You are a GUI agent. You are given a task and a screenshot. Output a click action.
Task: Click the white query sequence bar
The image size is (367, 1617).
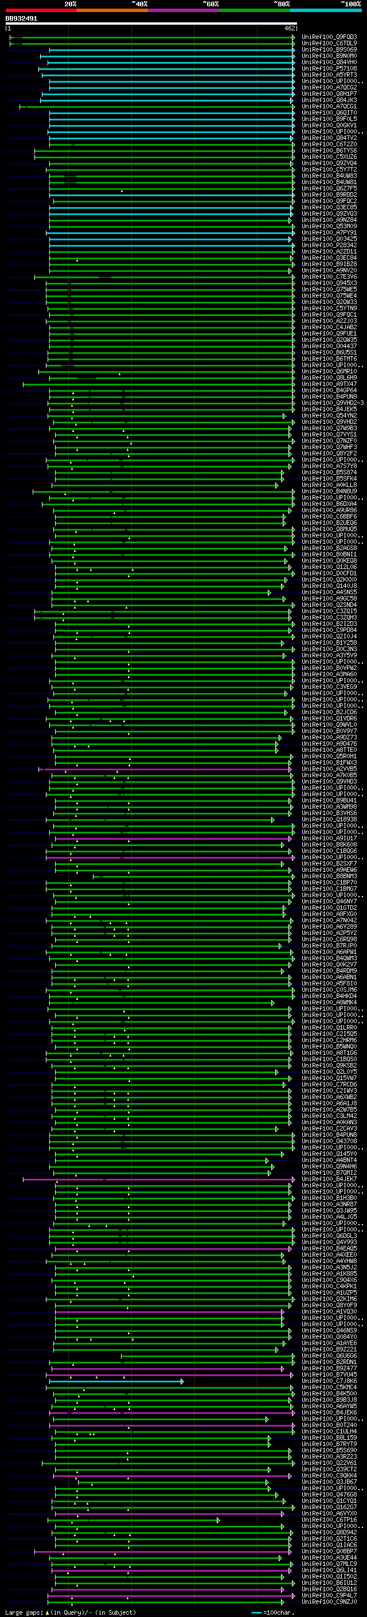pyautogui.click(x=151, y=24)
